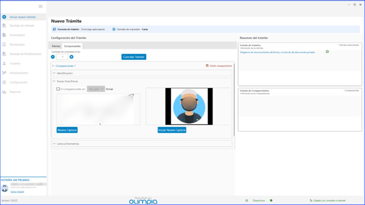Switch to the Trámites tab
The width and height of the screenshot is (365, 205).
point(56,46)
